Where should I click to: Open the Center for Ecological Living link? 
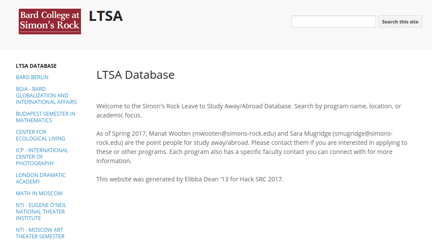tap(40, 135)
